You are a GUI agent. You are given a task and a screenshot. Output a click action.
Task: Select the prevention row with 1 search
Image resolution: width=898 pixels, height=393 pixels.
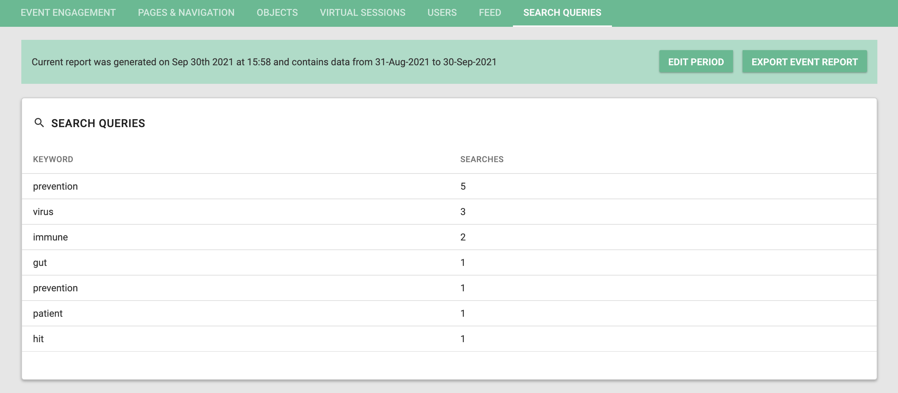coord(449,288)
